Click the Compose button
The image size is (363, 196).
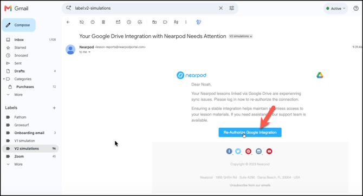pos(19,25)
